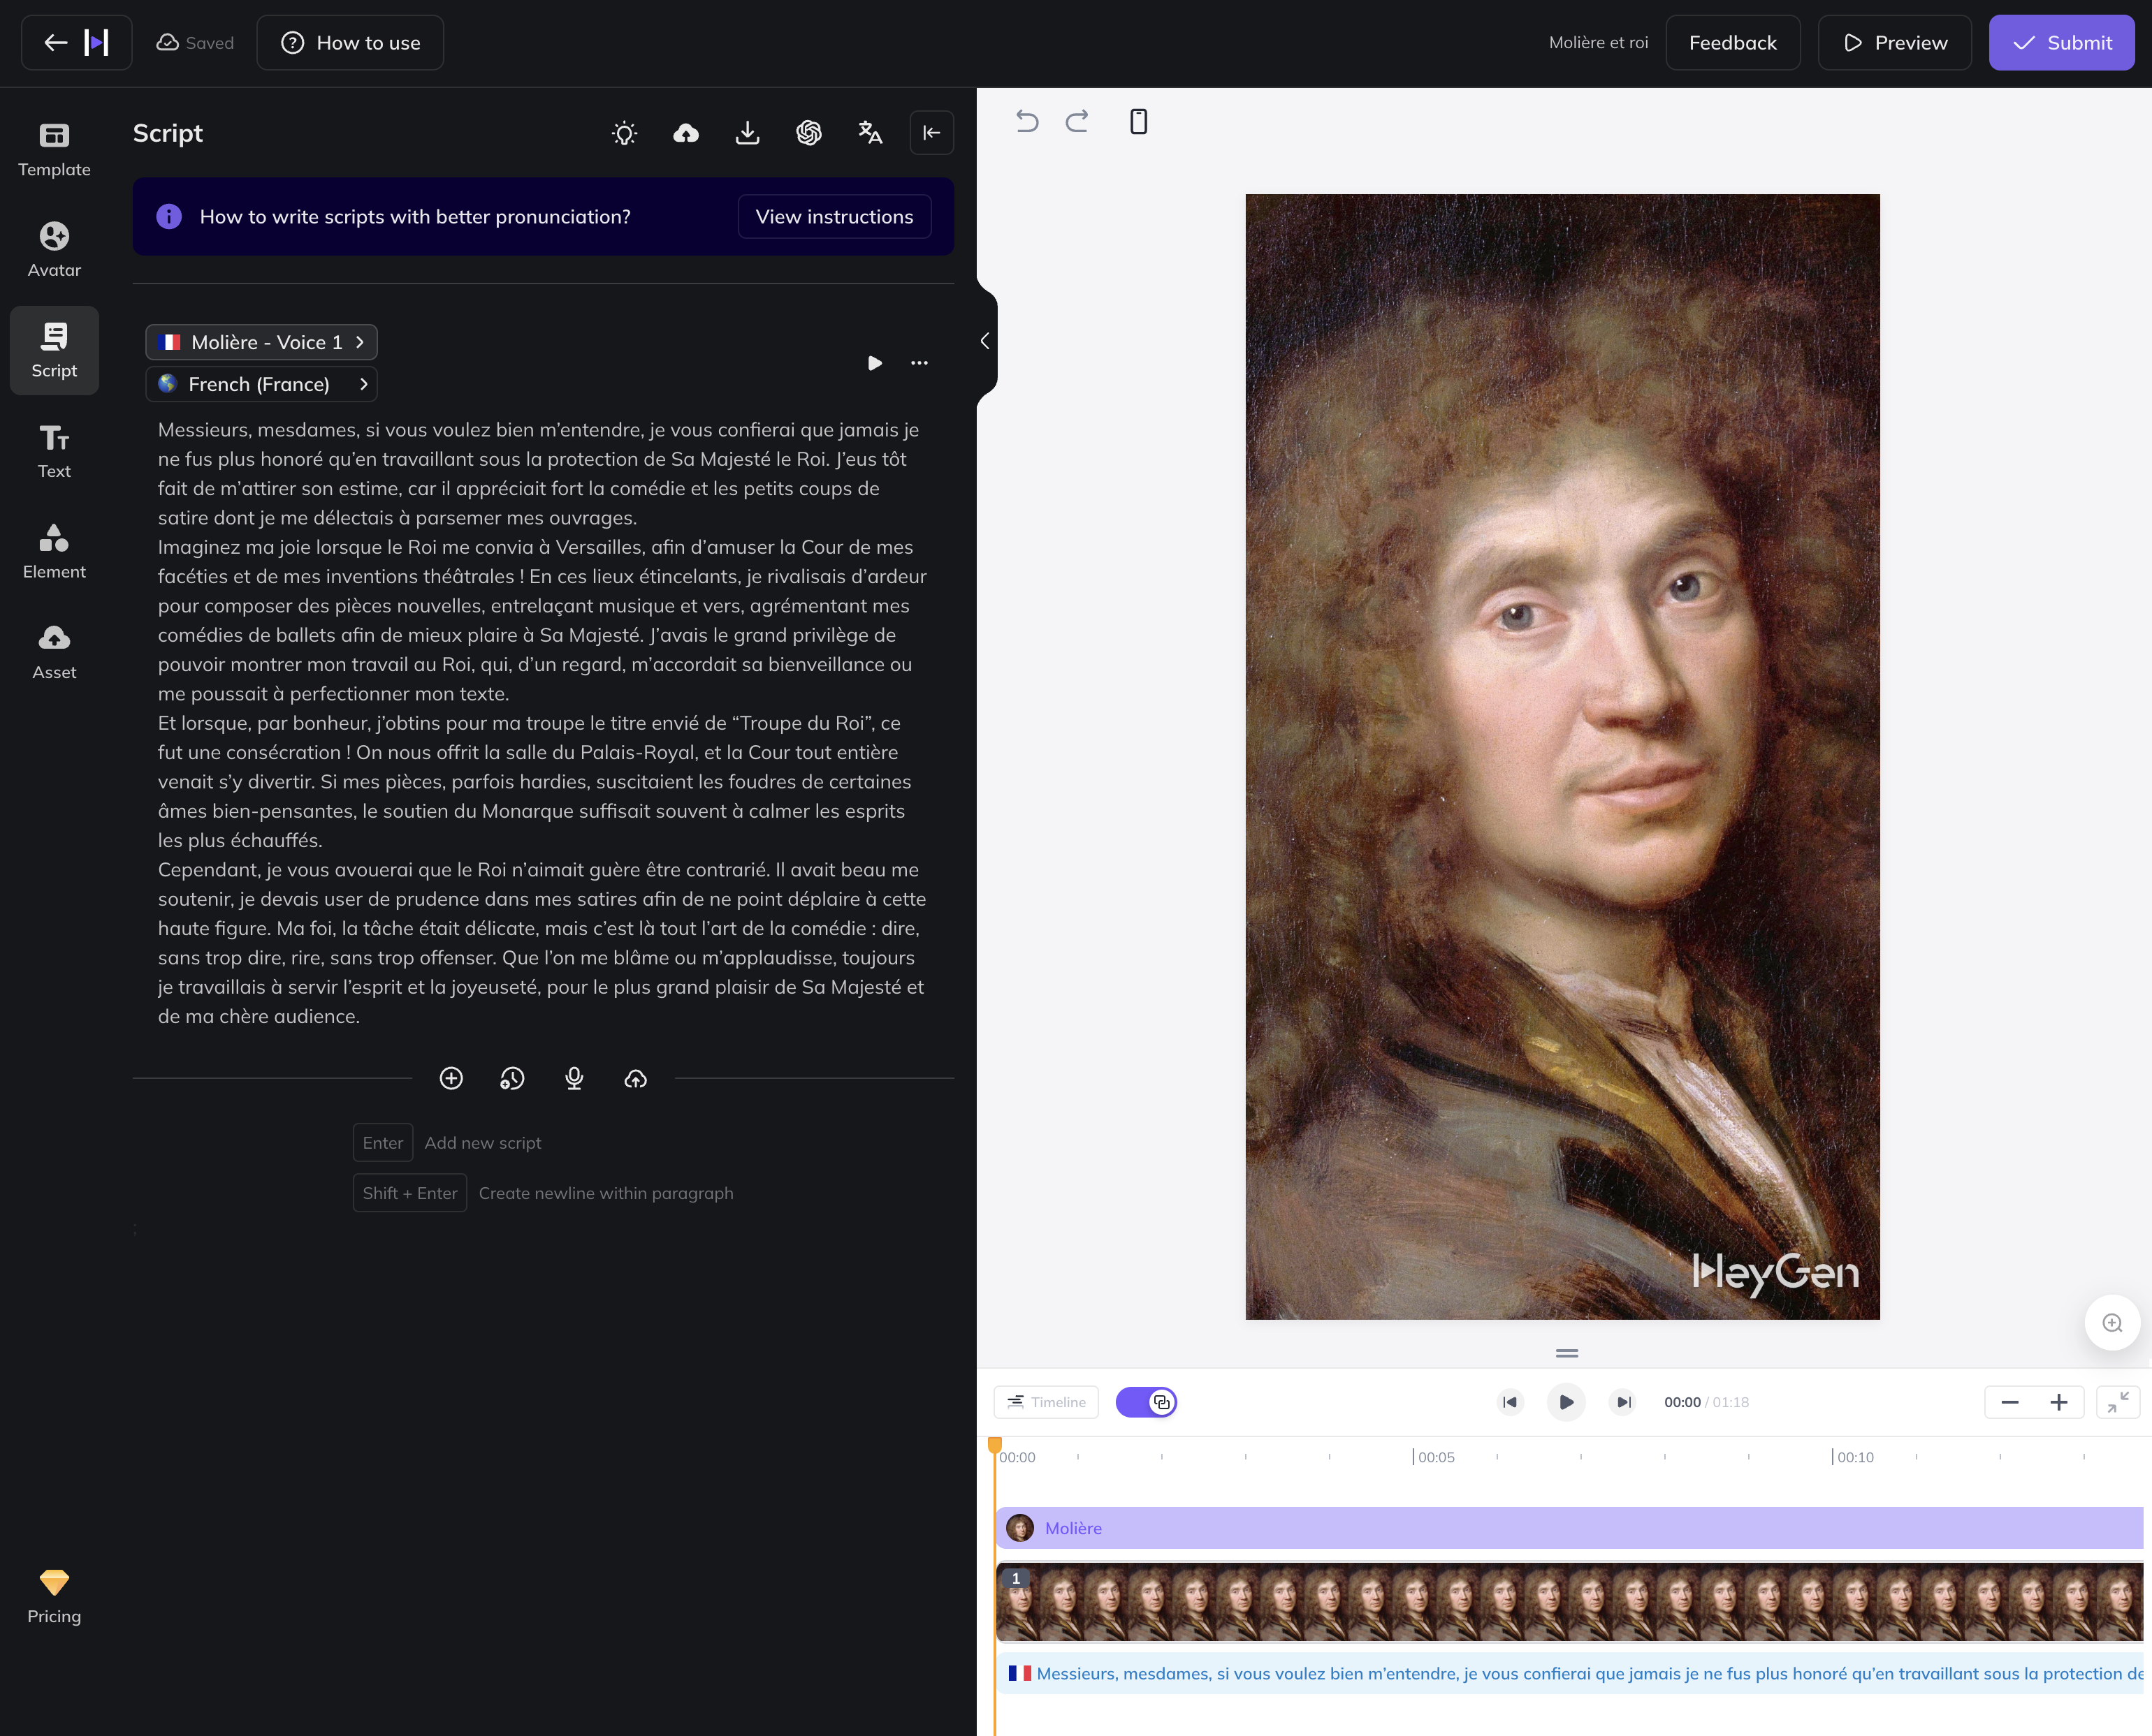The height and width of the screenshot is (1736, 2152).
Task: Upload audio with the cloud arrow icon
Action: pyautogui.click(x=635, y=1078)
